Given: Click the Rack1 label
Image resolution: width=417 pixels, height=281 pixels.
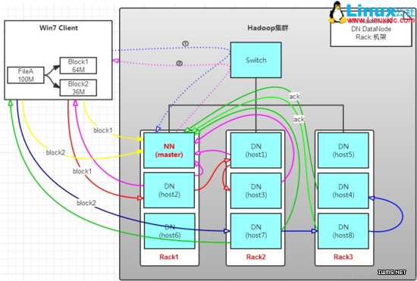Looking at the screenshot, I should pyautogui.click(x=169, y=257).
